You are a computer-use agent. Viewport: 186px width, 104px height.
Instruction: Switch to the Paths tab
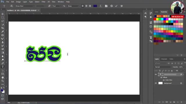171,59
